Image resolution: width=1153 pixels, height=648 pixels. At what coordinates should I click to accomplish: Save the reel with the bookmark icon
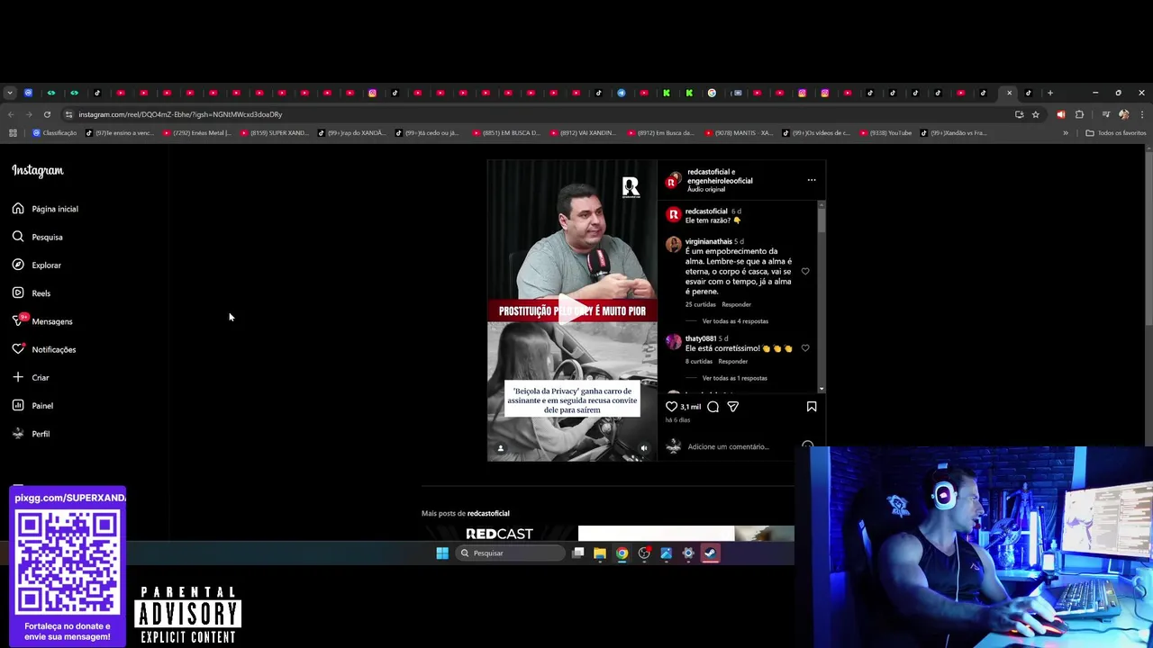tap(812, 407)
